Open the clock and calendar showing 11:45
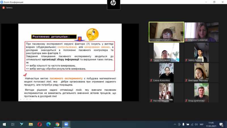 tap(211, 124)
